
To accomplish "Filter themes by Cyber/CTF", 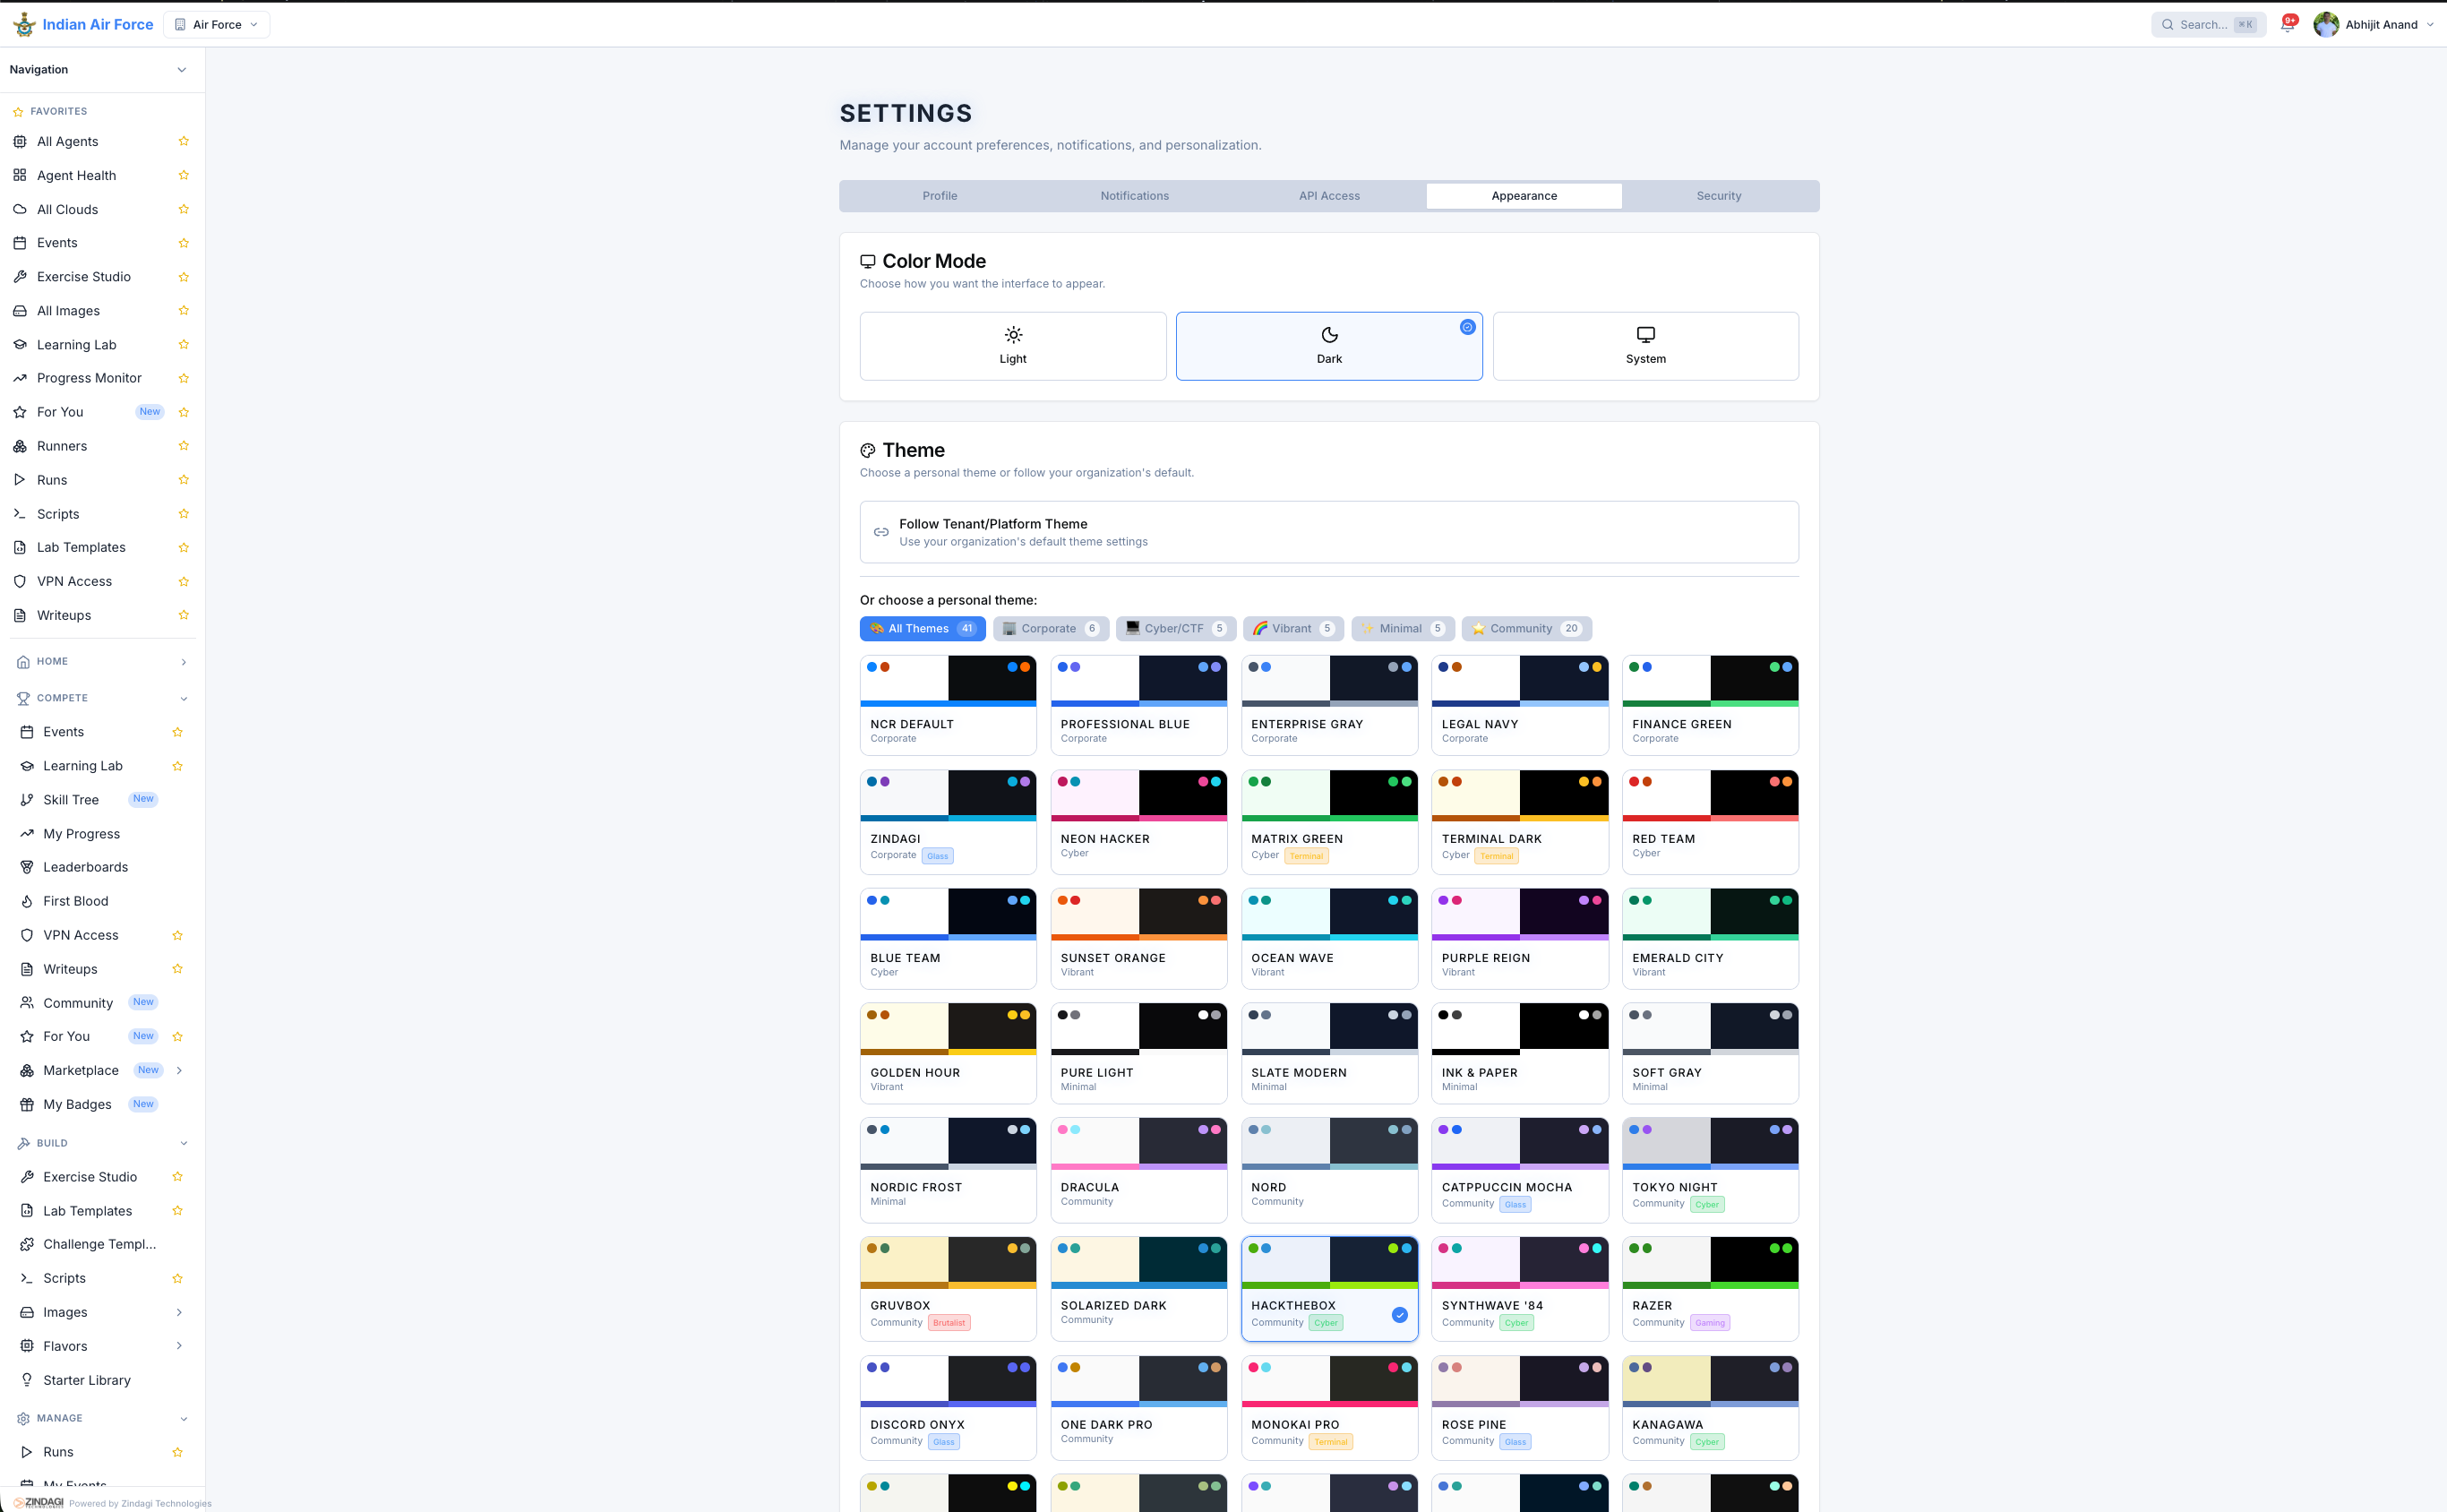I will [x=1175, y=628].
